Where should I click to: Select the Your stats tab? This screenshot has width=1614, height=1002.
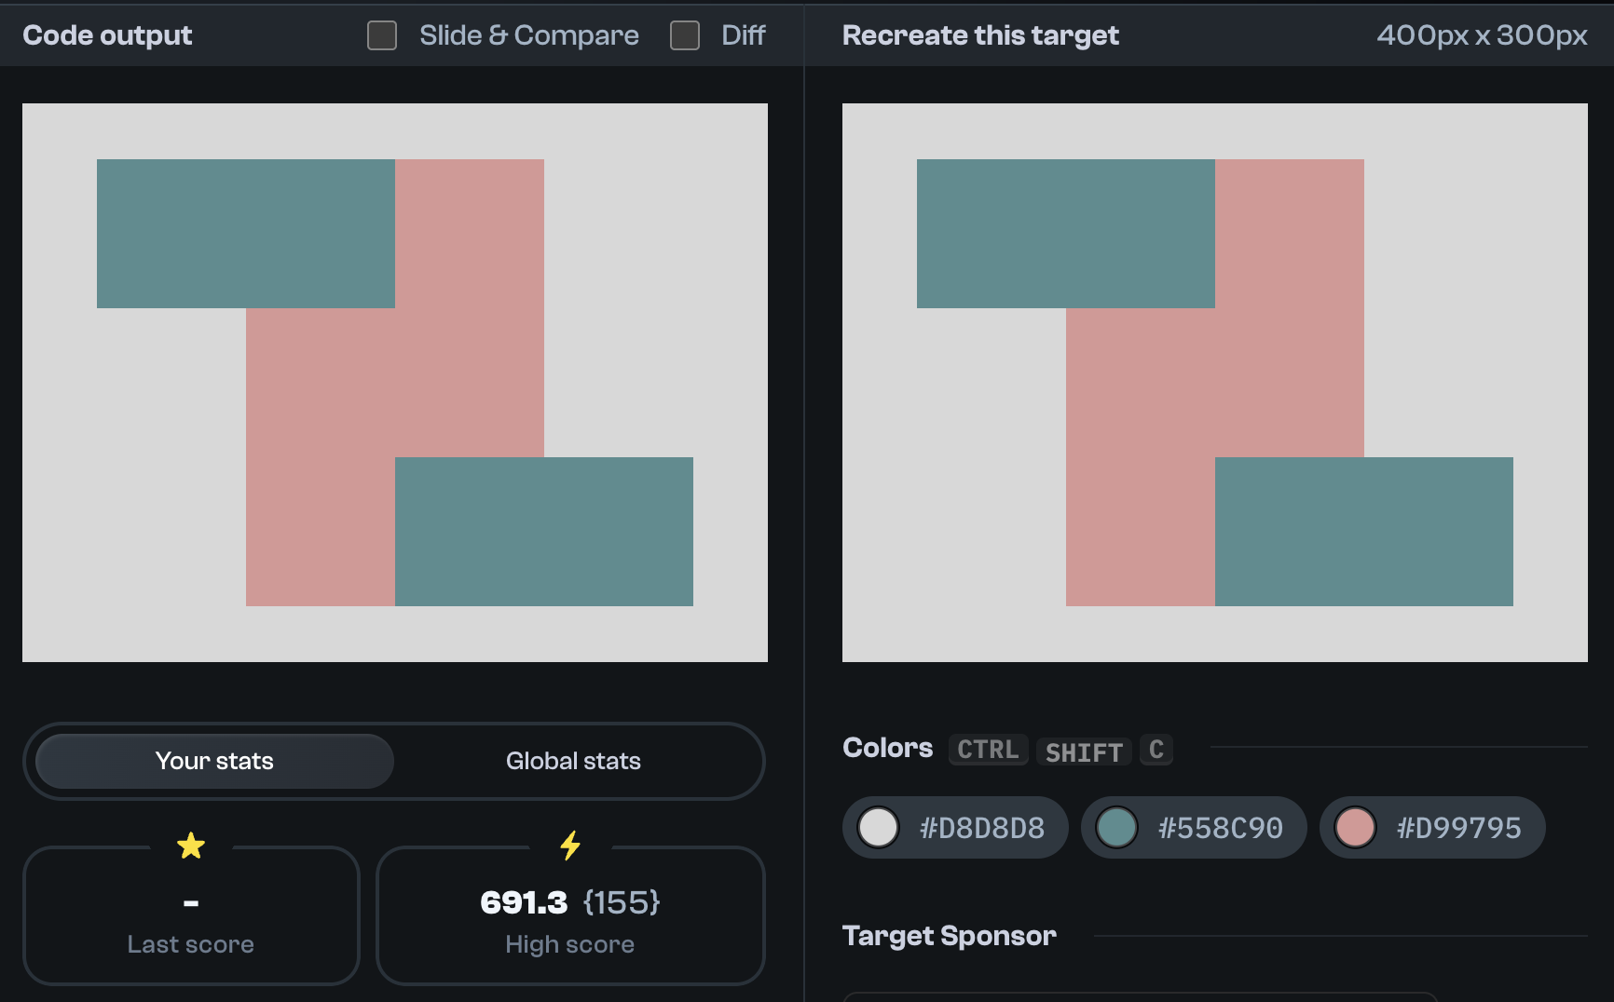[x=213, y=761]
